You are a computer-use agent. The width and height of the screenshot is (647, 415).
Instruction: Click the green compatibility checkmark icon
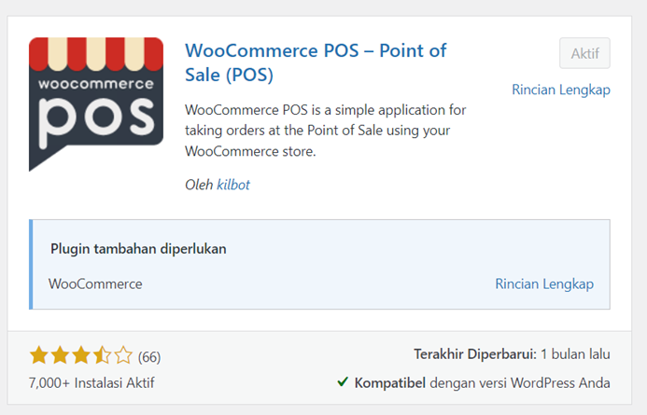[344, 382]
